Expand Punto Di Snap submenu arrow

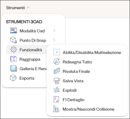(54, 40)
